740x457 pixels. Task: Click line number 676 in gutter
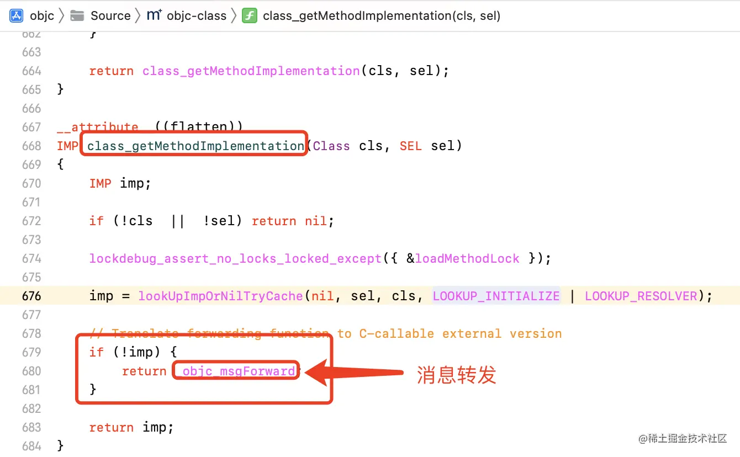(x=31, y=296)
